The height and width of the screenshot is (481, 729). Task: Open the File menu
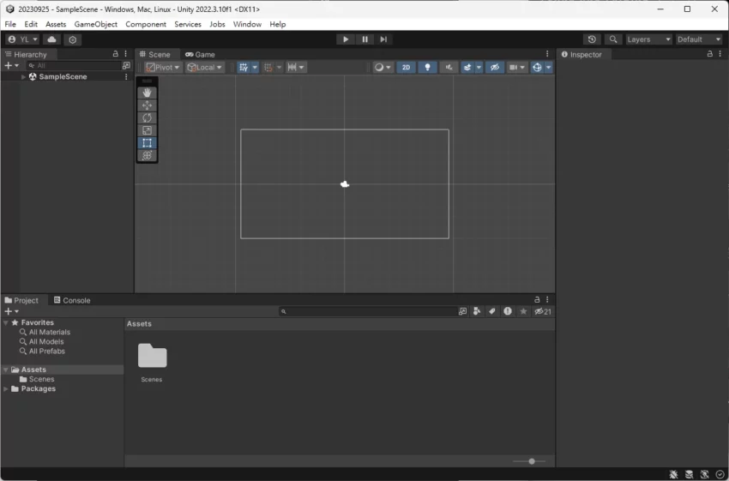pos(10,24)
